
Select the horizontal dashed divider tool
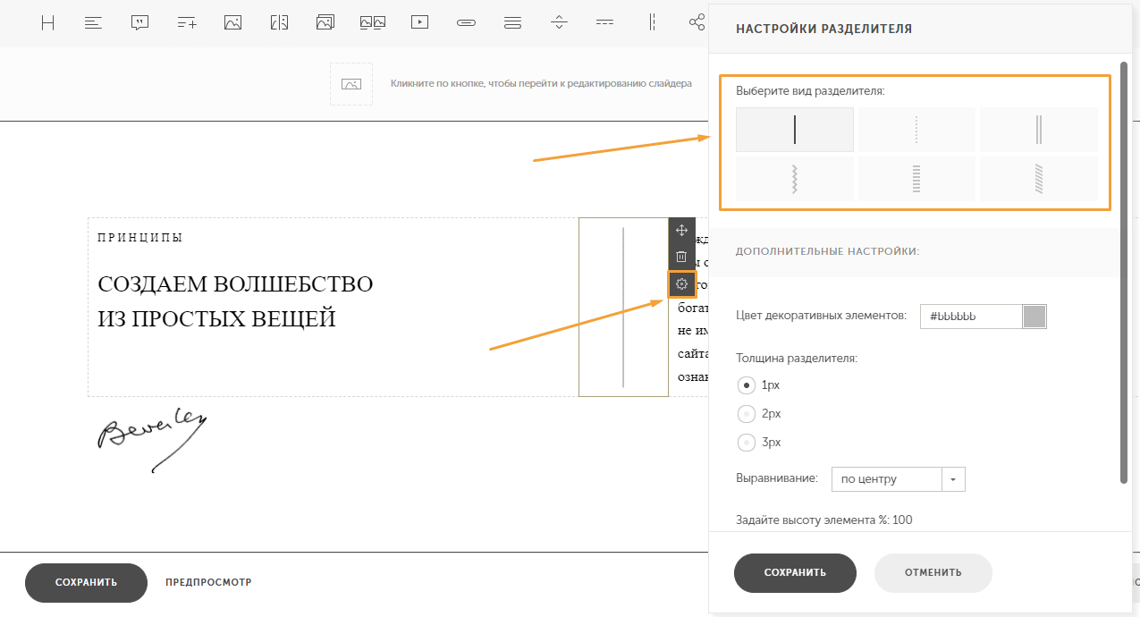[x=605, y=23]
